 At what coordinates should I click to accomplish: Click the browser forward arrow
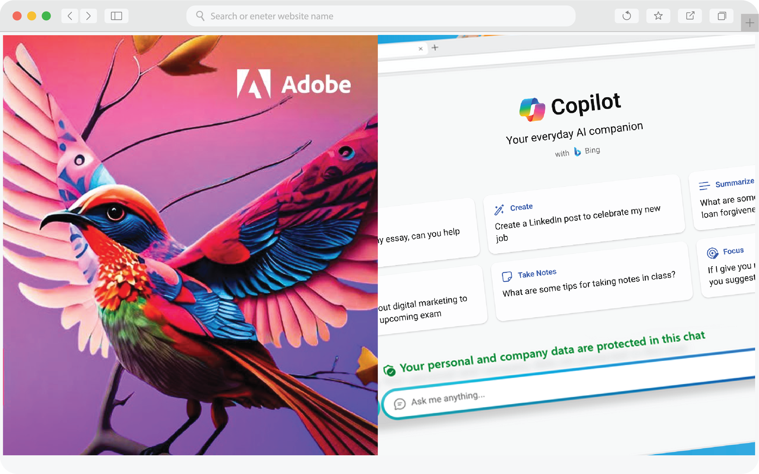coord(89,16)
